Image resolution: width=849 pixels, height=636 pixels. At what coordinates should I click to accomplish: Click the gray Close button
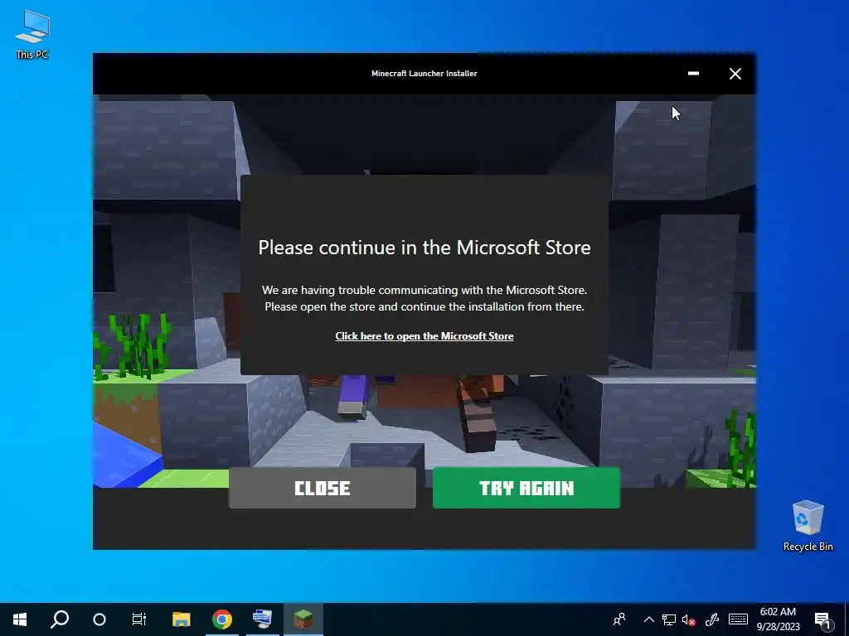[323, 488]
